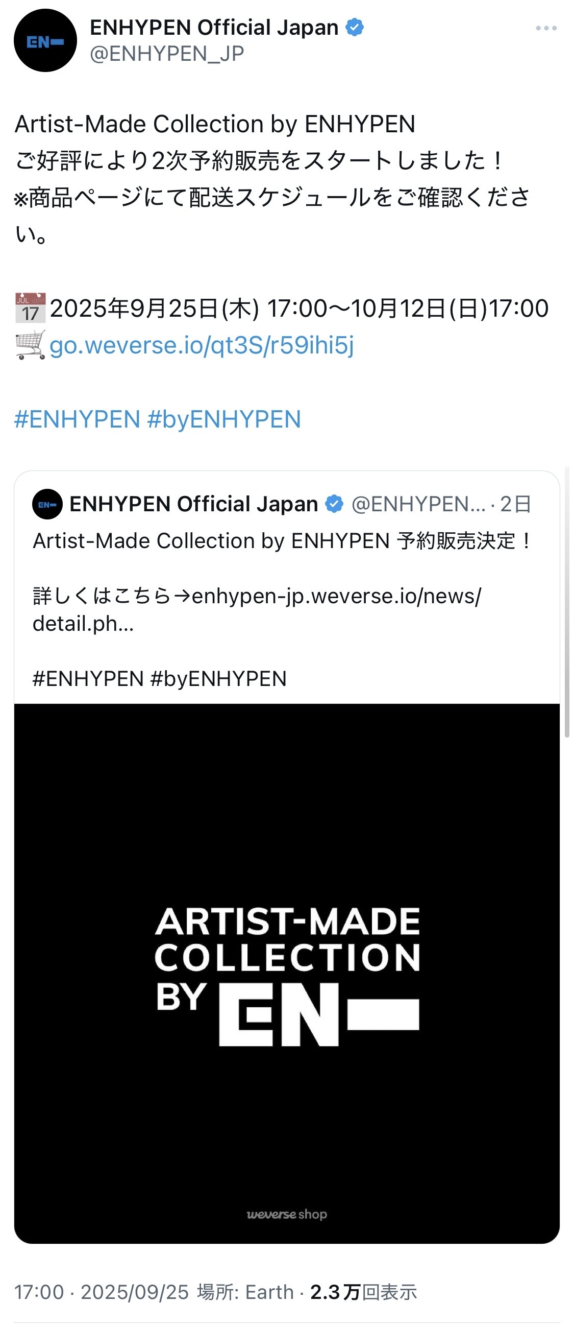
Task: Tap the verified badge in the quoted tweet
Action: point(334,504)
